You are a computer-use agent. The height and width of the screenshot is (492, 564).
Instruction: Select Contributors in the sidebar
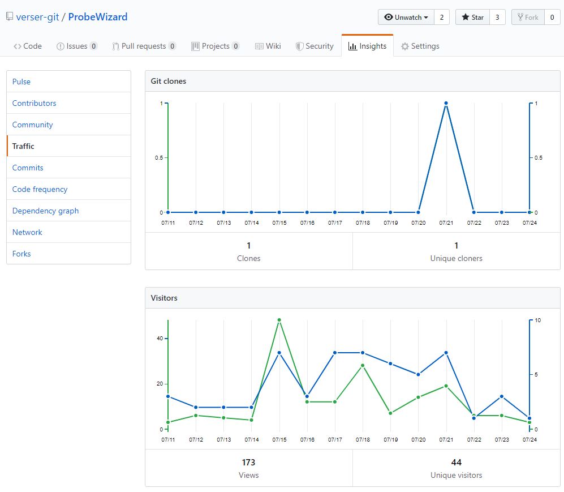35,103
